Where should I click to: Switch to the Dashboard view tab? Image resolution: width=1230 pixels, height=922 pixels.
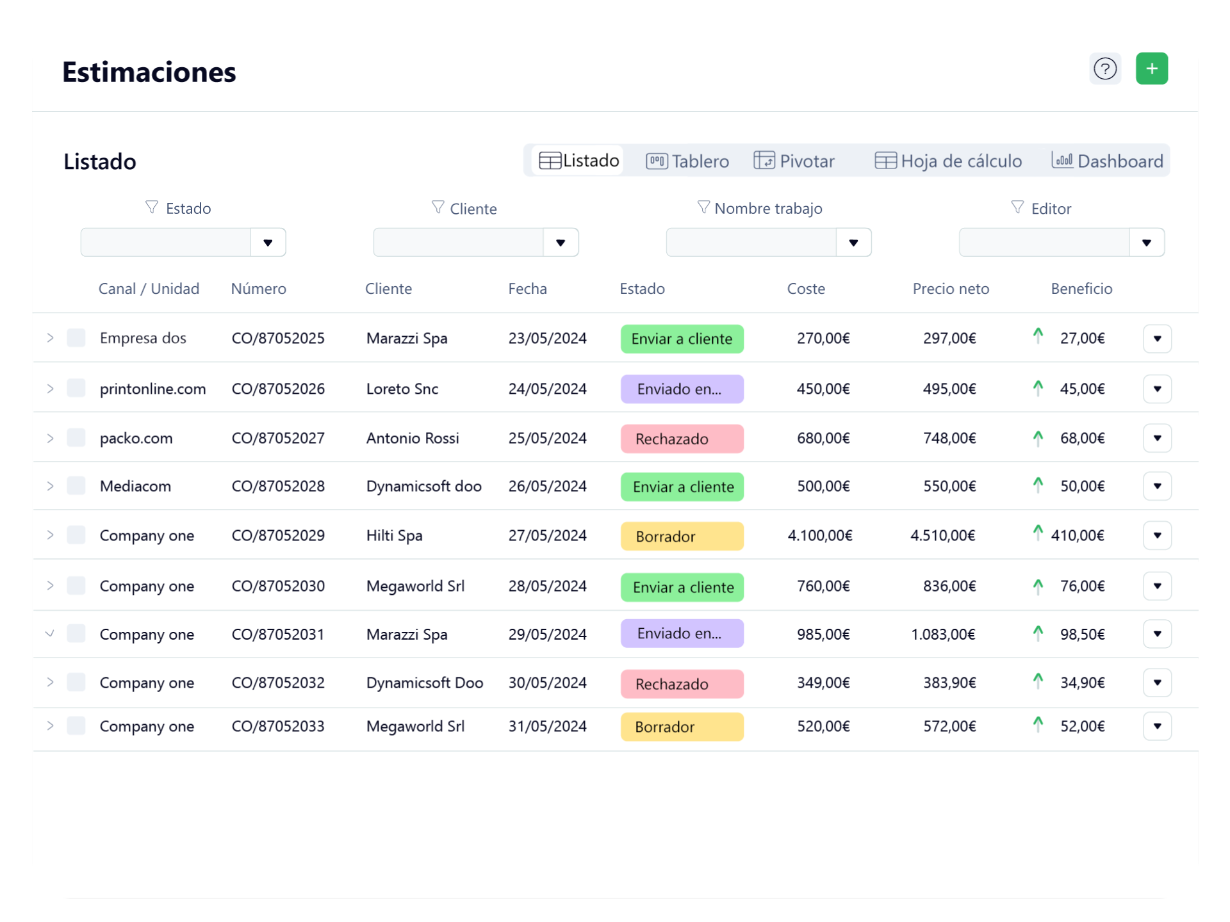(x=1108, y=161)
